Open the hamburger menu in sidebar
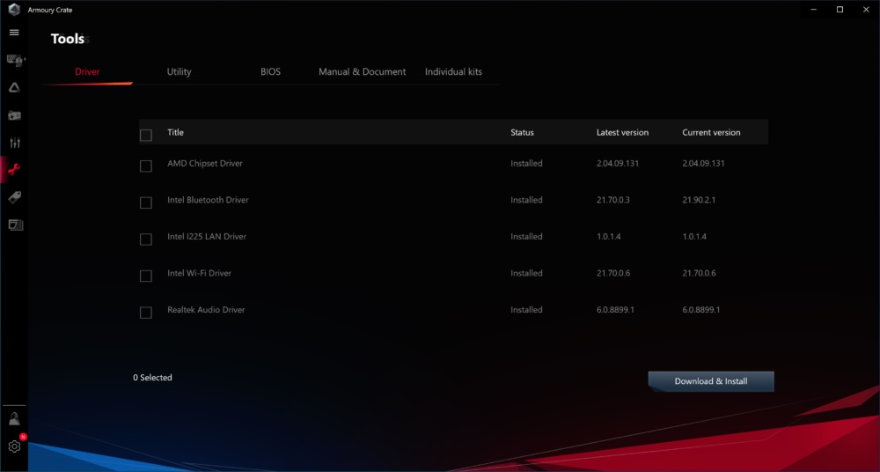 pos(14,33)
